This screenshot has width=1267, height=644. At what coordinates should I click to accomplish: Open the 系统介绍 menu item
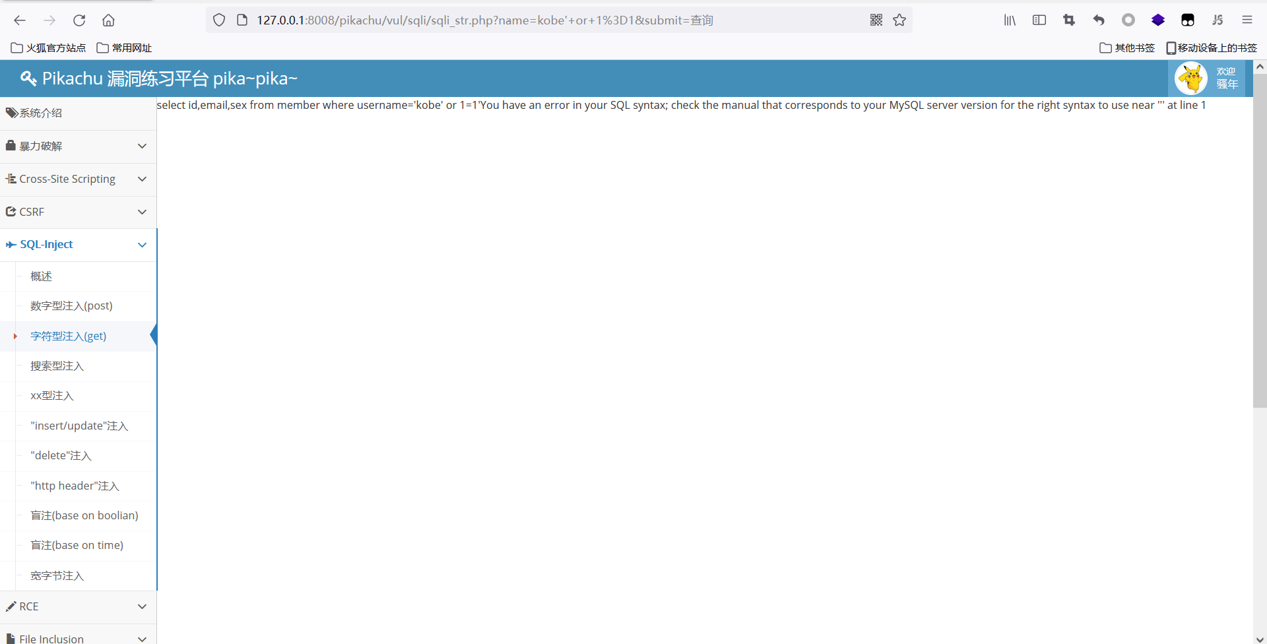(x=78, y=113)
